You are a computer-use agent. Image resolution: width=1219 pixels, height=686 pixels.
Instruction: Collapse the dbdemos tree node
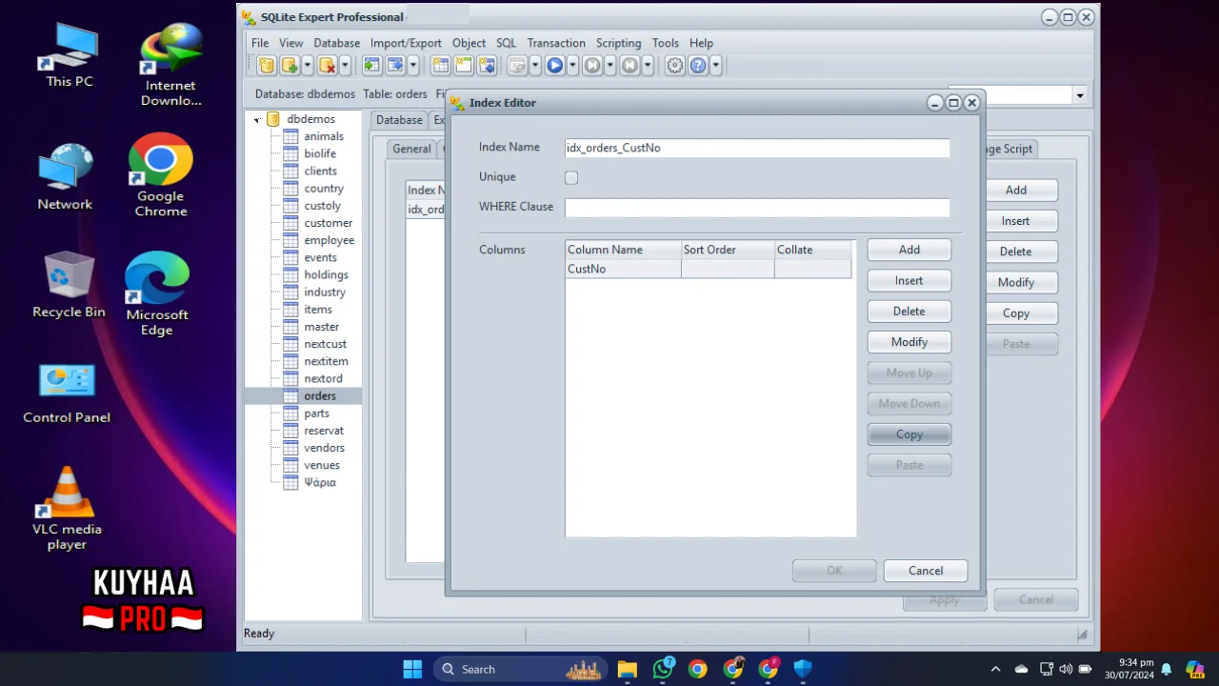(x=257, y=120)
